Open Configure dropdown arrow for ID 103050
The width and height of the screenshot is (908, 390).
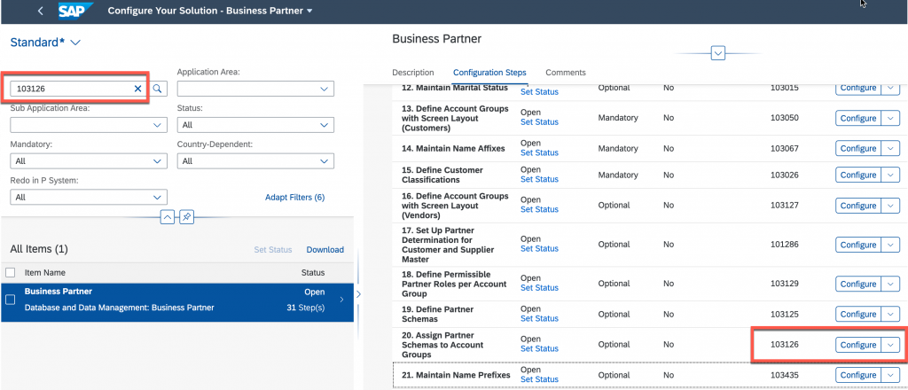coord(890,118)
